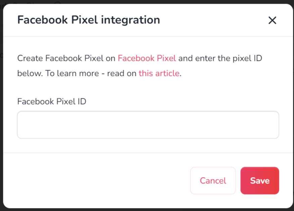
Task: Close the Facebook Pixel integration dialog
Action: point(272,20)
